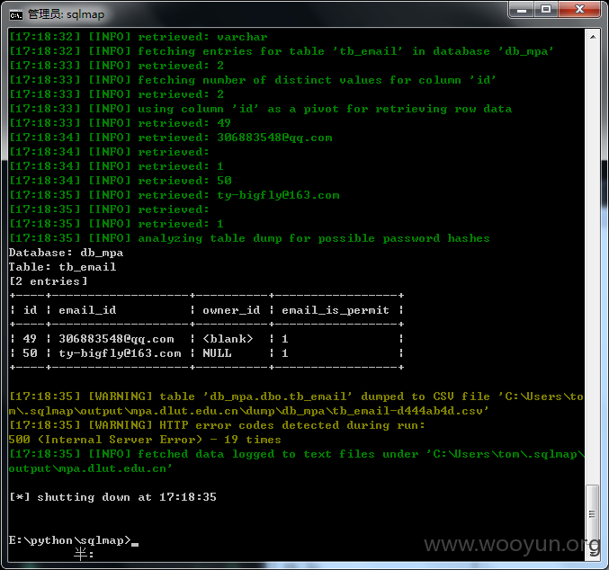Click id cell '50' in the table
The height and width of the screenshot is (570, 609).
pos(30,353)
